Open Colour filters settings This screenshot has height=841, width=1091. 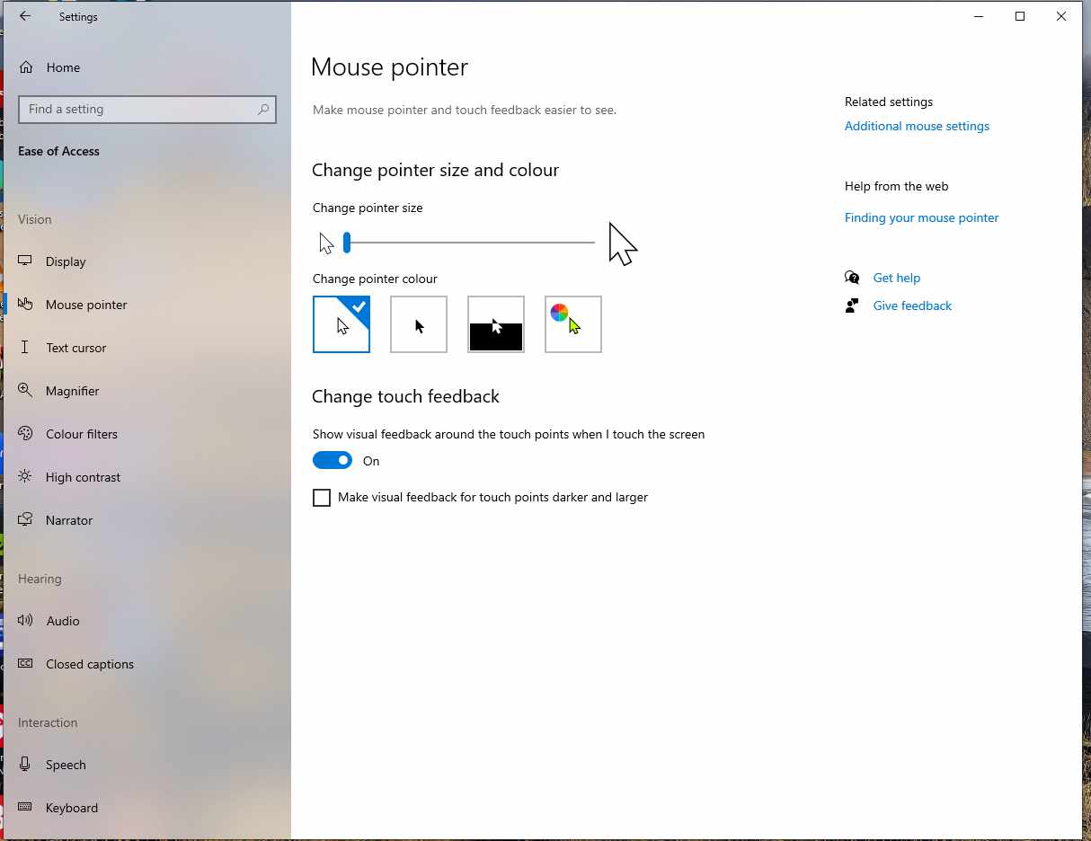81,434
